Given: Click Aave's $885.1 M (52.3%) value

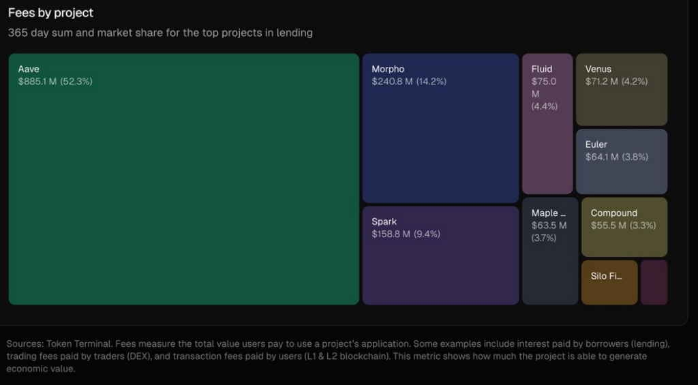Looking at the screenshot, I should pos(55,82).
